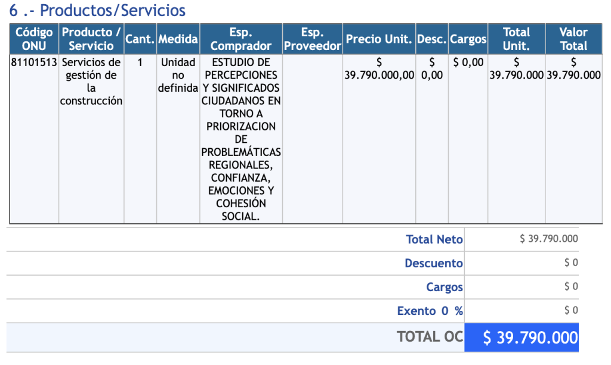
Task: Click the unit price $ 39.790.000,00 cell
Action: [379, 69]
